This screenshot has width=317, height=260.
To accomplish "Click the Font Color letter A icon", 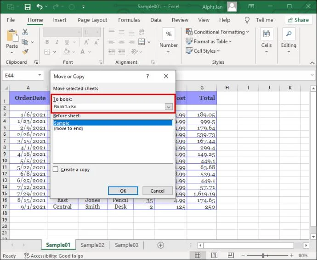I will point(83,52).
